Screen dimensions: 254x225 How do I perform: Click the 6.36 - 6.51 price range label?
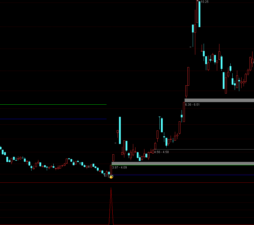(192, 105)
